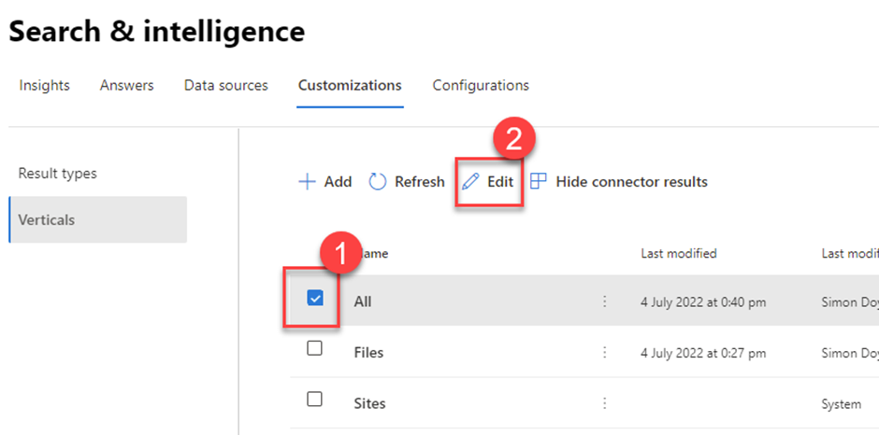Screen dimensions: 879x435
Task: Click the Refresh circular arrow icon
Action: point(378,182)
